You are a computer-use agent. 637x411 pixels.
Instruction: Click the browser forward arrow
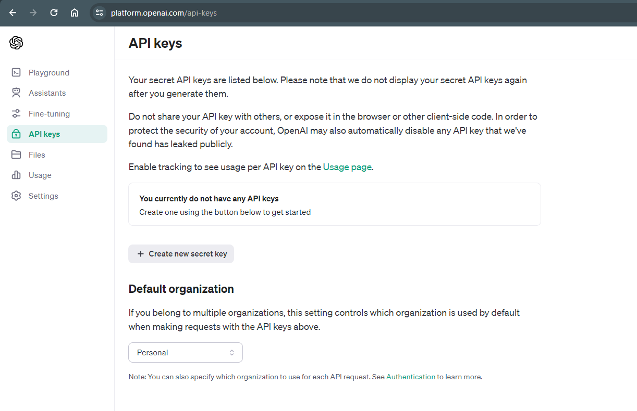(33, 13)
